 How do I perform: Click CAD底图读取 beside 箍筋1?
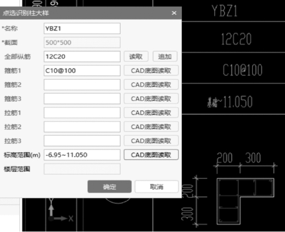(151, 71)
